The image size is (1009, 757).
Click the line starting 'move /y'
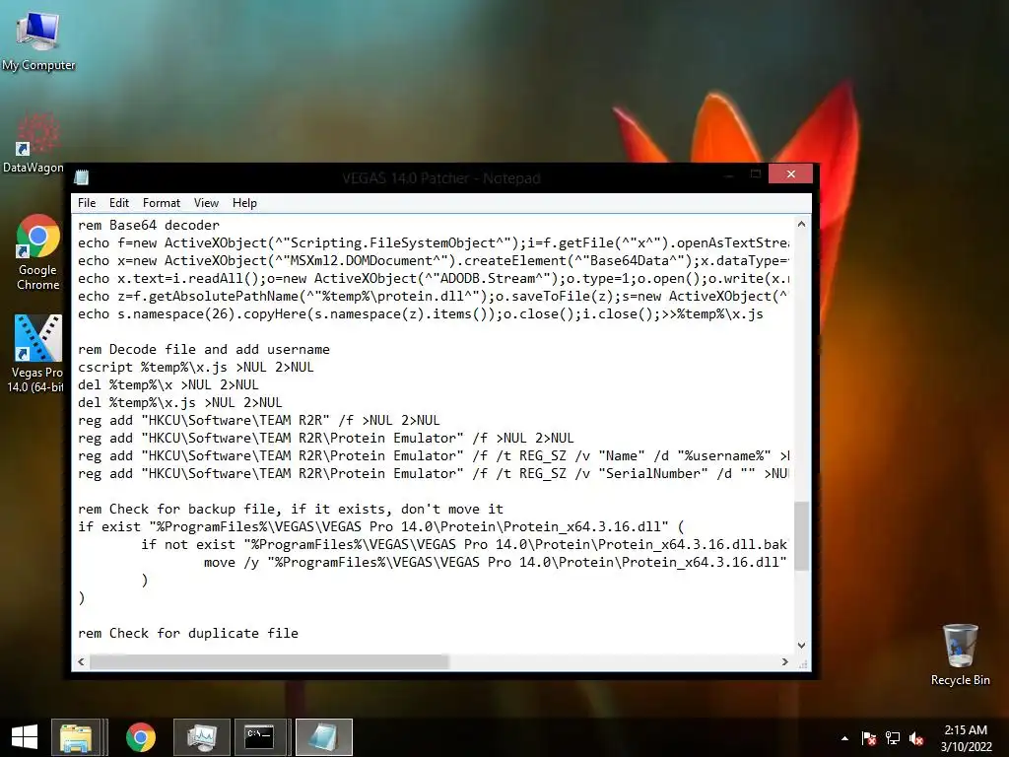(x=496, y=562)
